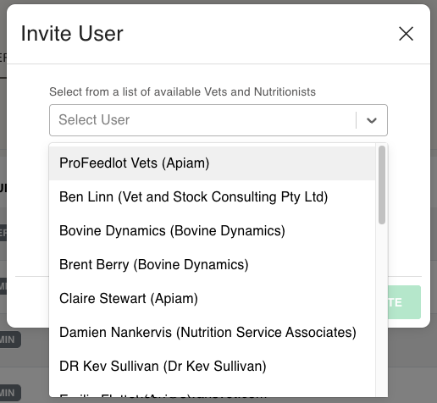
Task: Pick DR Kev Sullivan option
Action: [x=212, y=367]
